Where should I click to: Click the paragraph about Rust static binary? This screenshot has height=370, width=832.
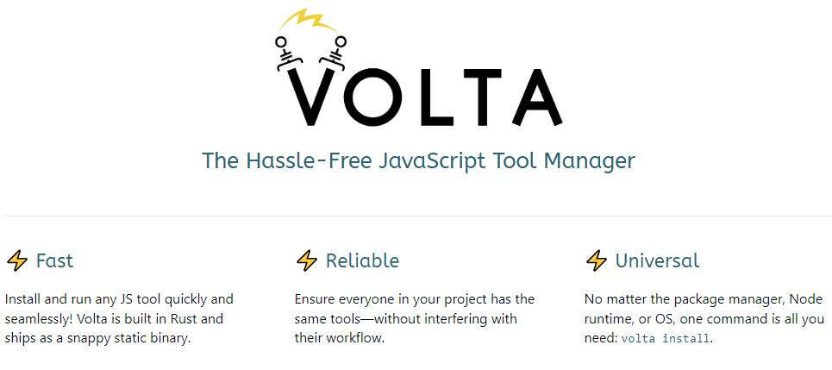tap(119, 318)
